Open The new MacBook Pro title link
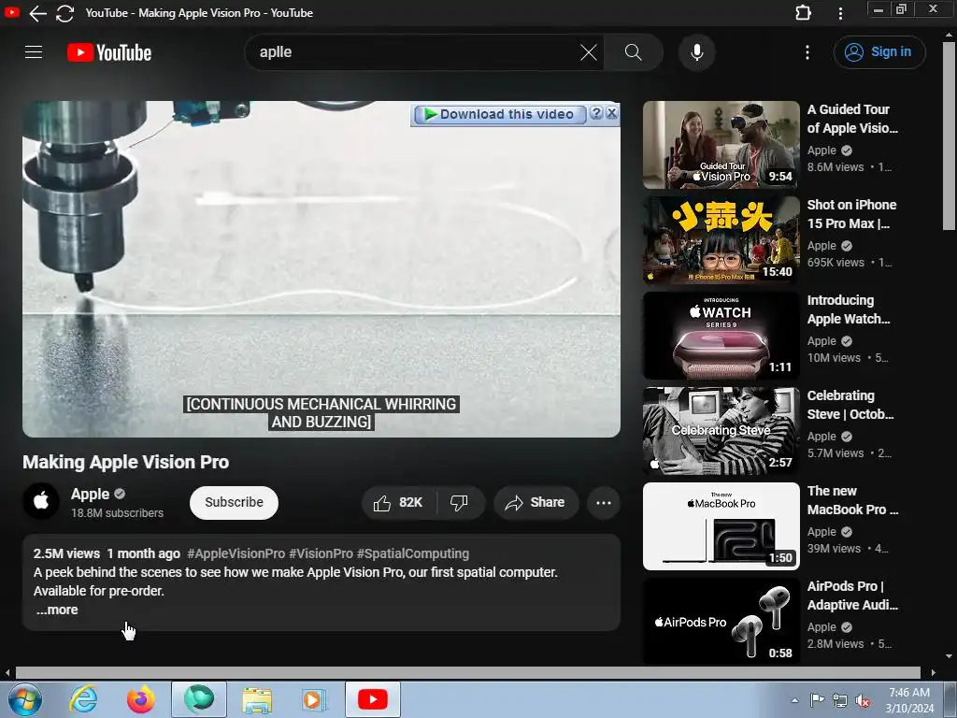This screenshot has height=718, width=957. point(852,500)
